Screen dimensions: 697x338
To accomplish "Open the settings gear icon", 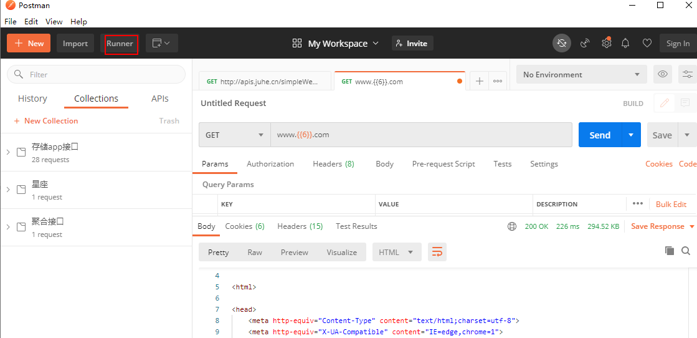I will [x=606, y=43].
